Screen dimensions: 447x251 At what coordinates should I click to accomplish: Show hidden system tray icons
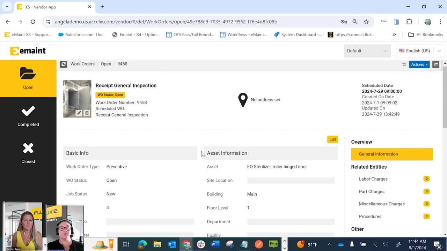(x=329, y=244)
